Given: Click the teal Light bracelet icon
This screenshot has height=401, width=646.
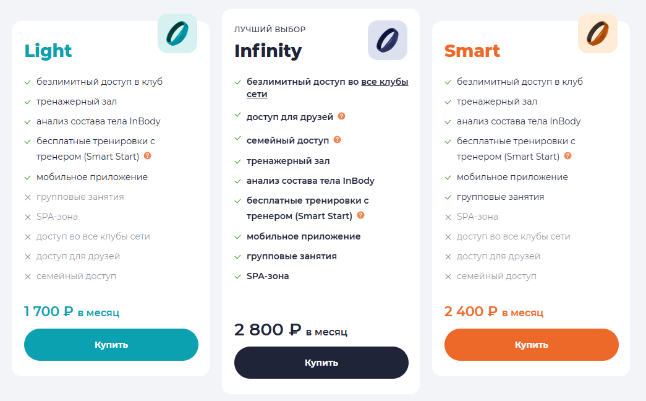Looking at the screenshot, I should (177, 33).
